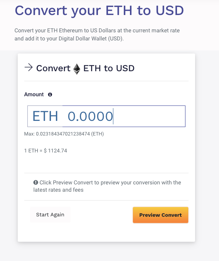Click the Digital Dollar Wallet (USD) description line

[69, 38]
